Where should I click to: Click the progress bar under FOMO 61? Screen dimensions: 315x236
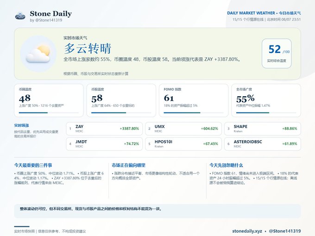click(194, 113)
